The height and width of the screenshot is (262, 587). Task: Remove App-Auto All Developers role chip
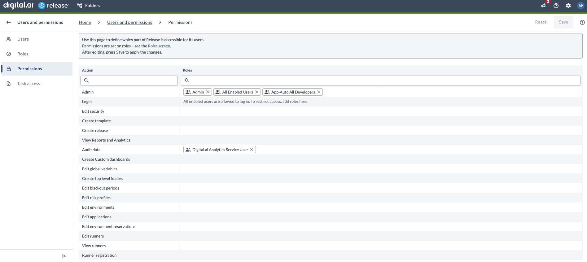pyautogui.click(x=319, y=92)
